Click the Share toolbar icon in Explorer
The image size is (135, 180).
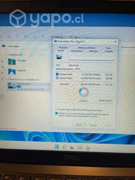coord(34,37)
